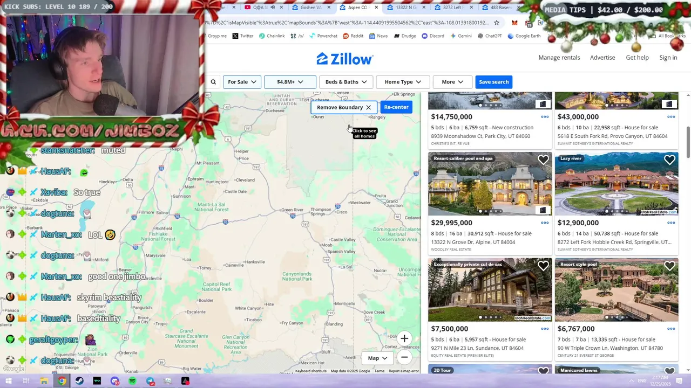Open the Chainlink bookmark

coord(272,36)
